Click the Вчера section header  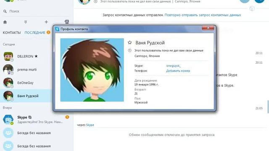7,108
